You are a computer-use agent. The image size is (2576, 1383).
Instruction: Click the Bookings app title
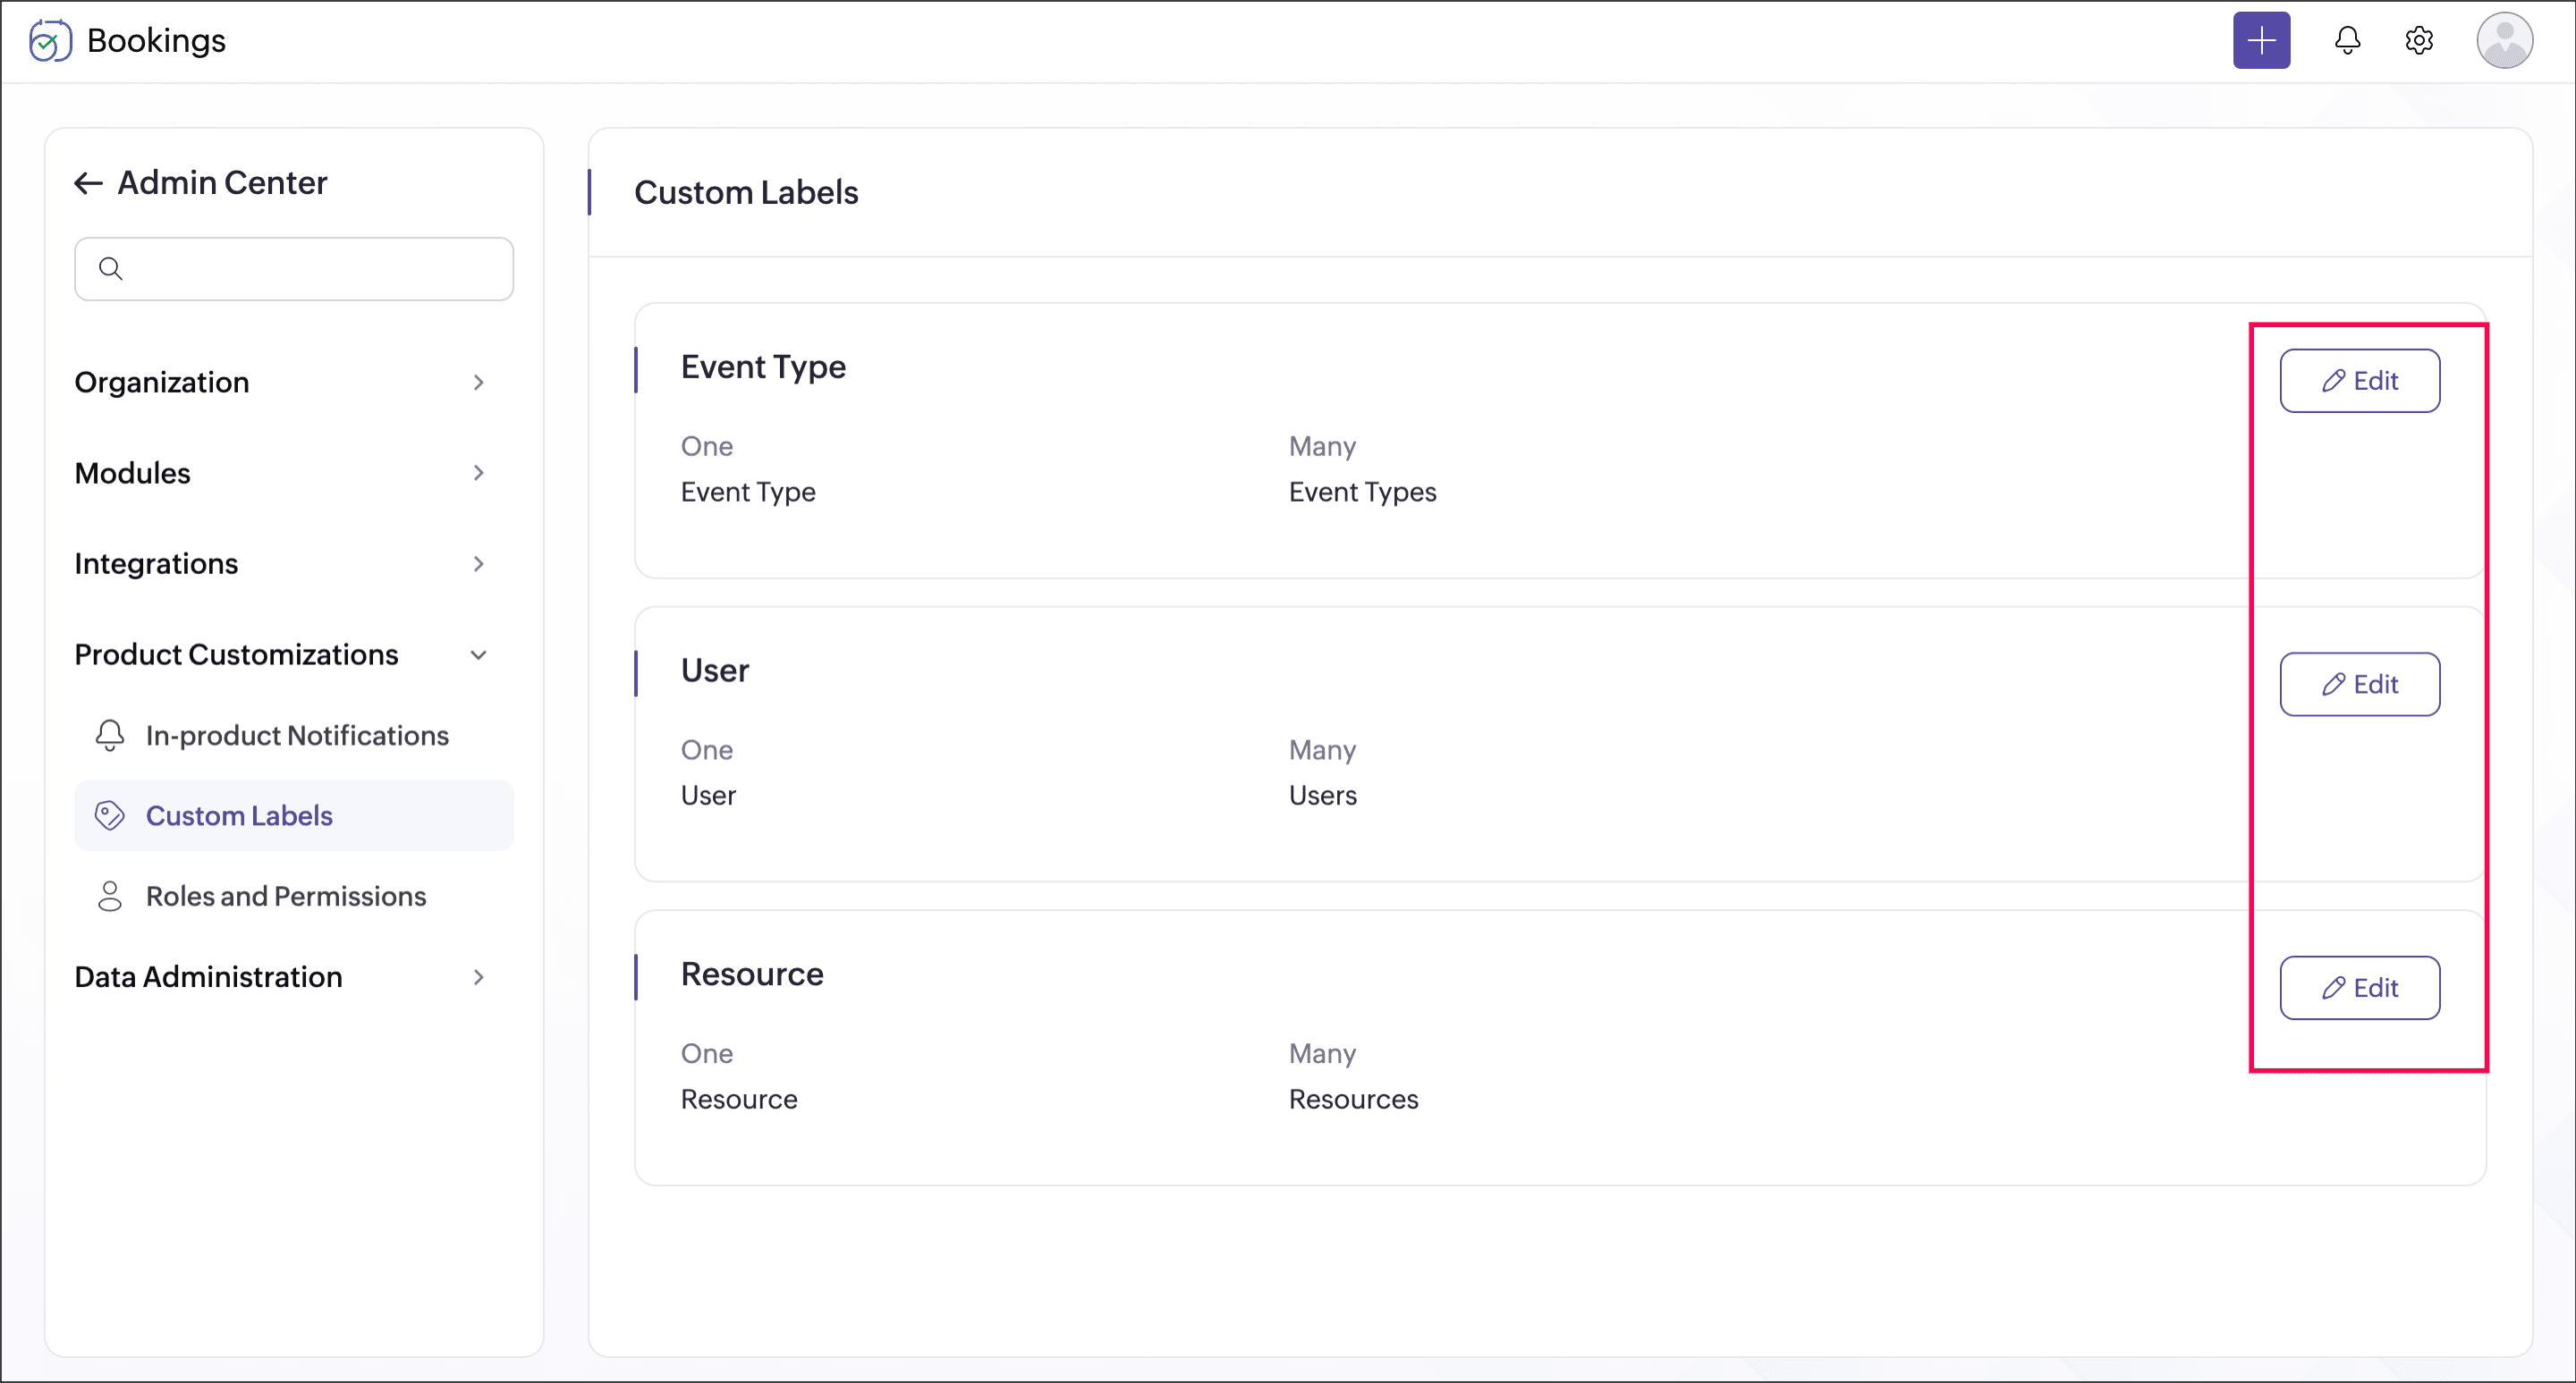[156, 41]
